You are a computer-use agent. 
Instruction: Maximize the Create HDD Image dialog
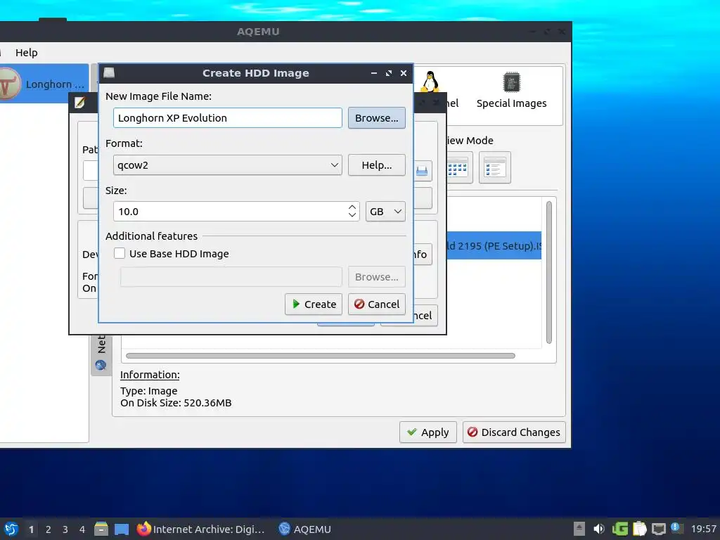click(x=389, y=73)
